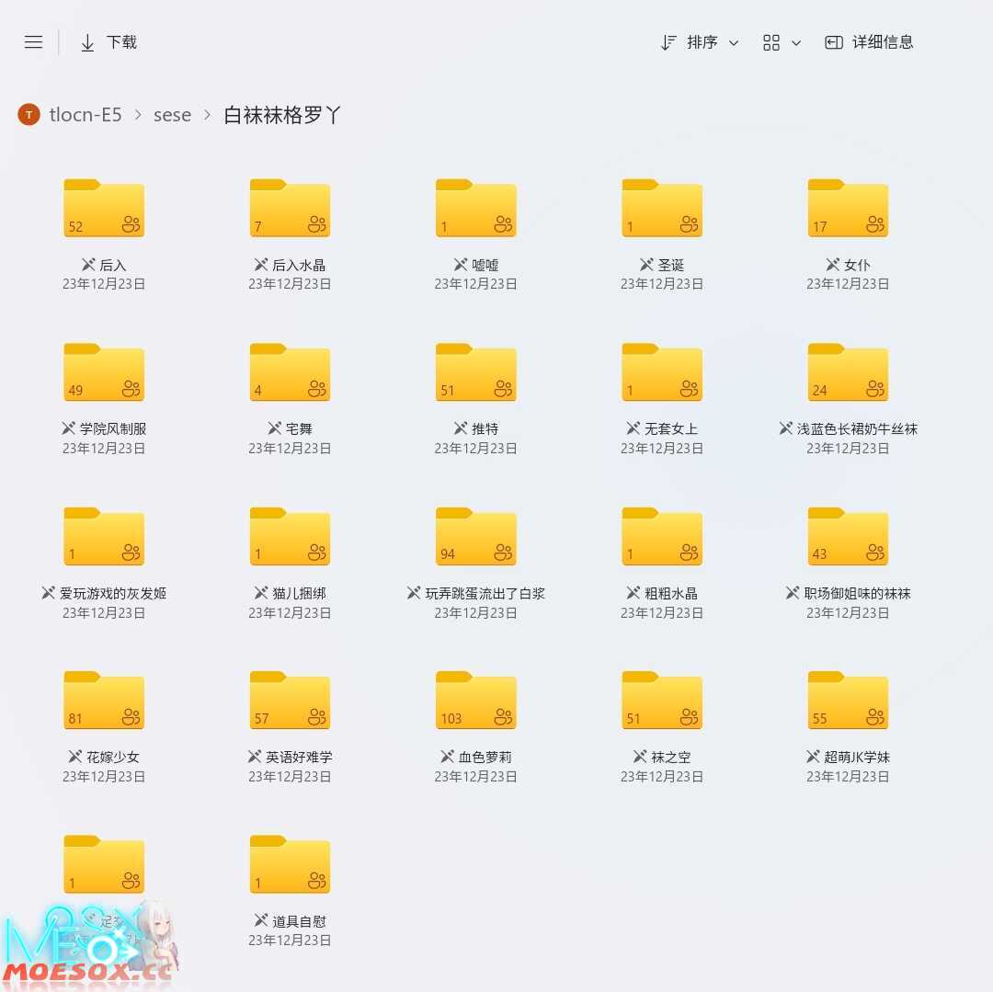Screen dimensions: 993x992
Task: Open breadcrumb folder sese
Action: (x=172, y=114)
